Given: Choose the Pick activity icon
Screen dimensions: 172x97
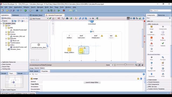Looking at the screenshot, I should tap(163, 63).
